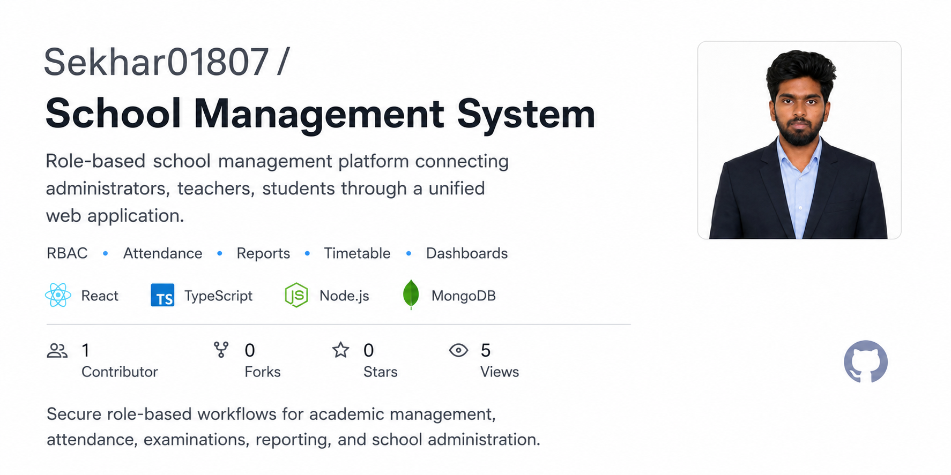Click the Dashboards tag

[x=467, y=253]
